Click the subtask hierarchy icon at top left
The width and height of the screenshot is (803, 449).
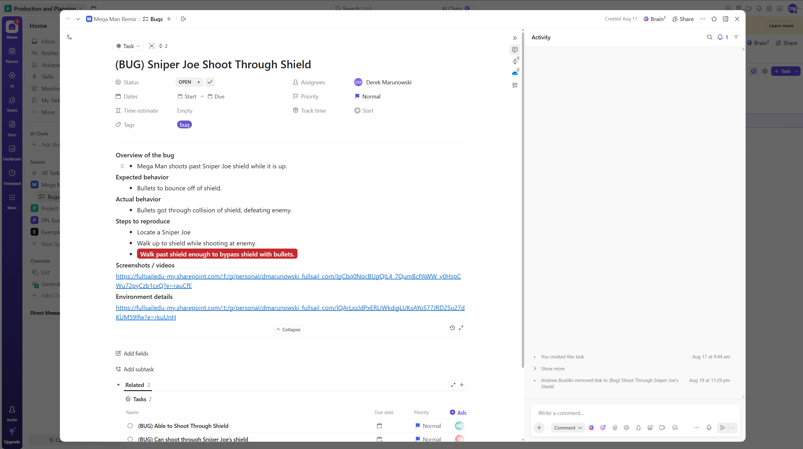[x=69, y=37]
